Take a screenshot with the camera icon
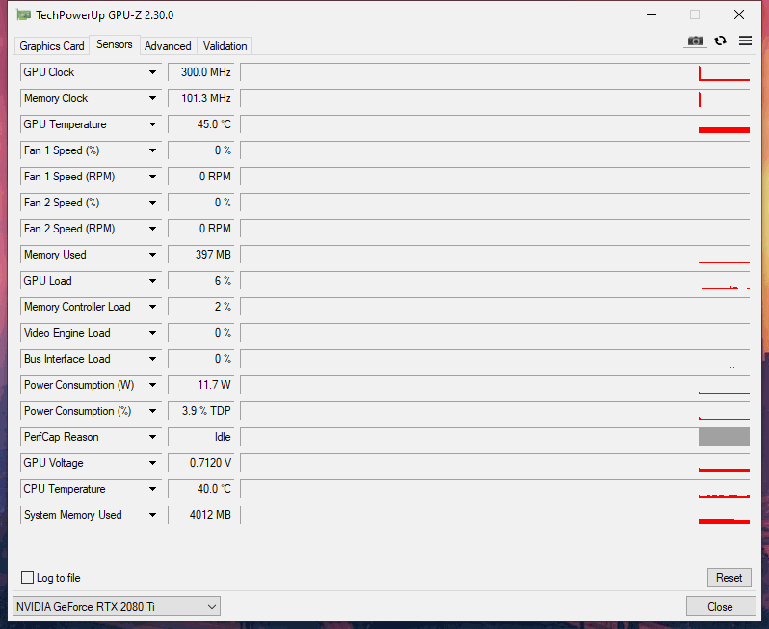This screenshot has height=629, width=769. tap(695, 41)
